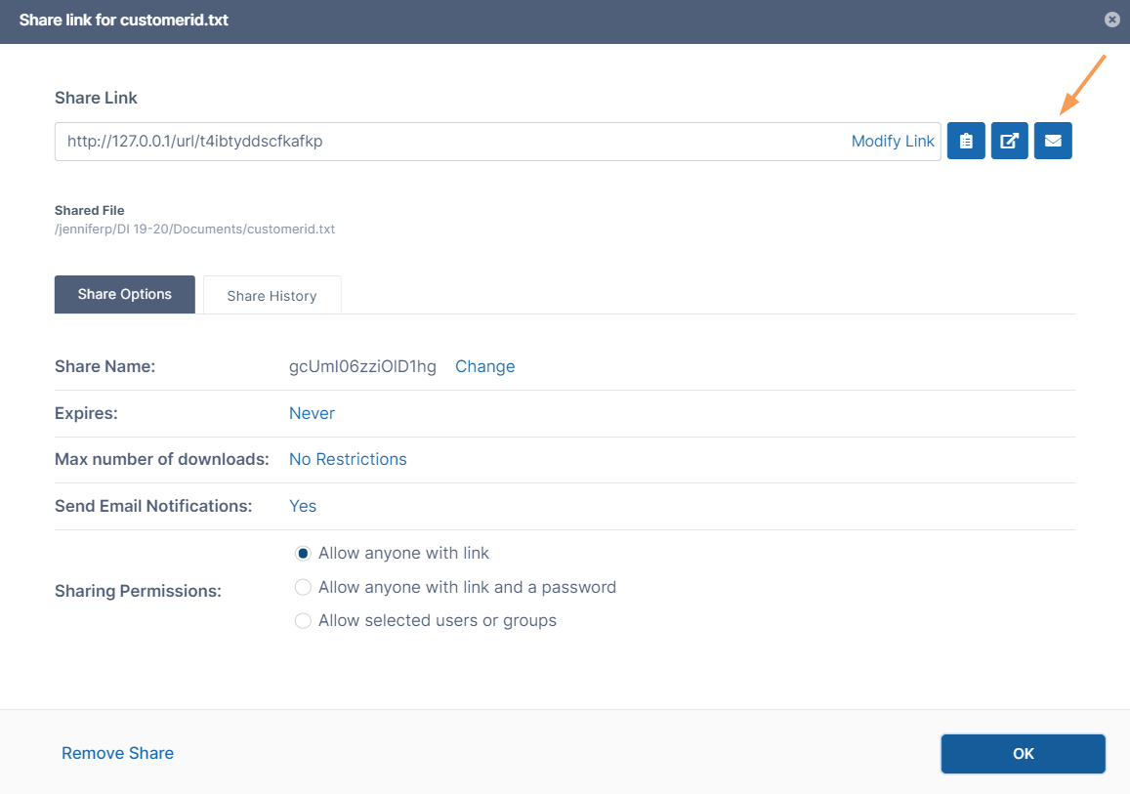Screen dimensions: 1130x794
Task: Edit max downloads No Restrictions setting
Action: point(348,459)
